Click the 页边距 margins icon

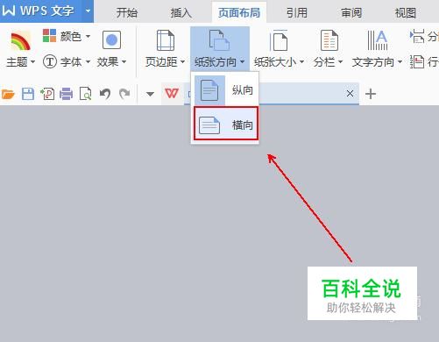[166, 40]
